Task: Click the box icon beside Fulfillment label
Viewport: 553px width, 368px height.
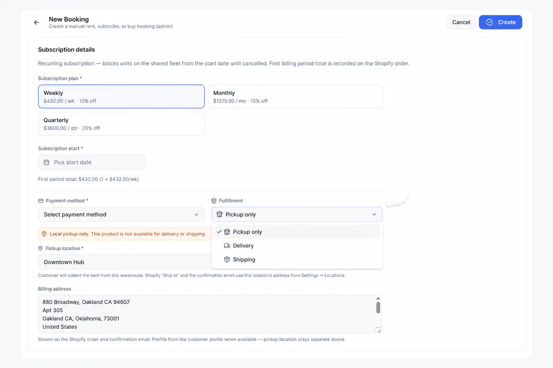Action: point(213,200)
